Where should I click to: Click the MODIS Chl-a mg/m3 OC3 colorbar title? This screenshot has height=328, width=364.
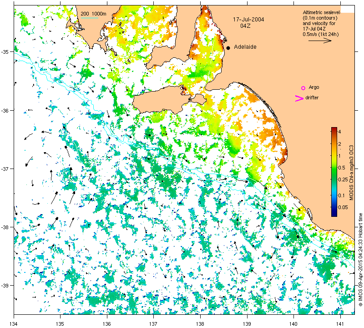coord(351,173)
